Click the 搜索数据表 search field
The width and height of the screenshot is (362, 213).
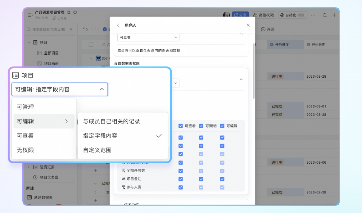tap(47, 29)
